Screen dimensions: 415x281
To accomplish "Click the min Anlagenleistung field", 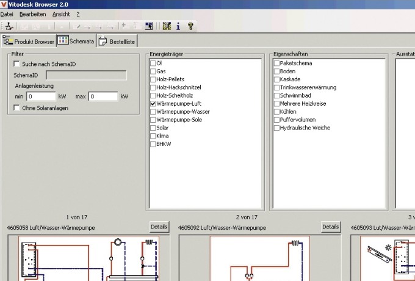I will click(41, 97).
